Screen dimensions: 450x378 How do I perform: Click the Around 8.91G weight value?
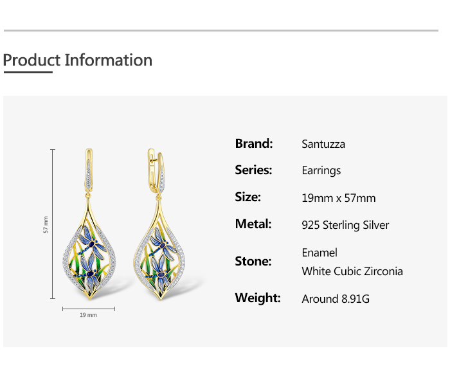click(336, 299)
